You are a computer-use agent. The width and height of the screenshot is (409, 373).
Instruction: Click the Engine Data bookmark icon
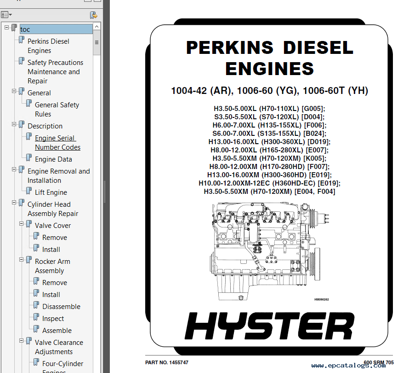(x=29, y=158)
